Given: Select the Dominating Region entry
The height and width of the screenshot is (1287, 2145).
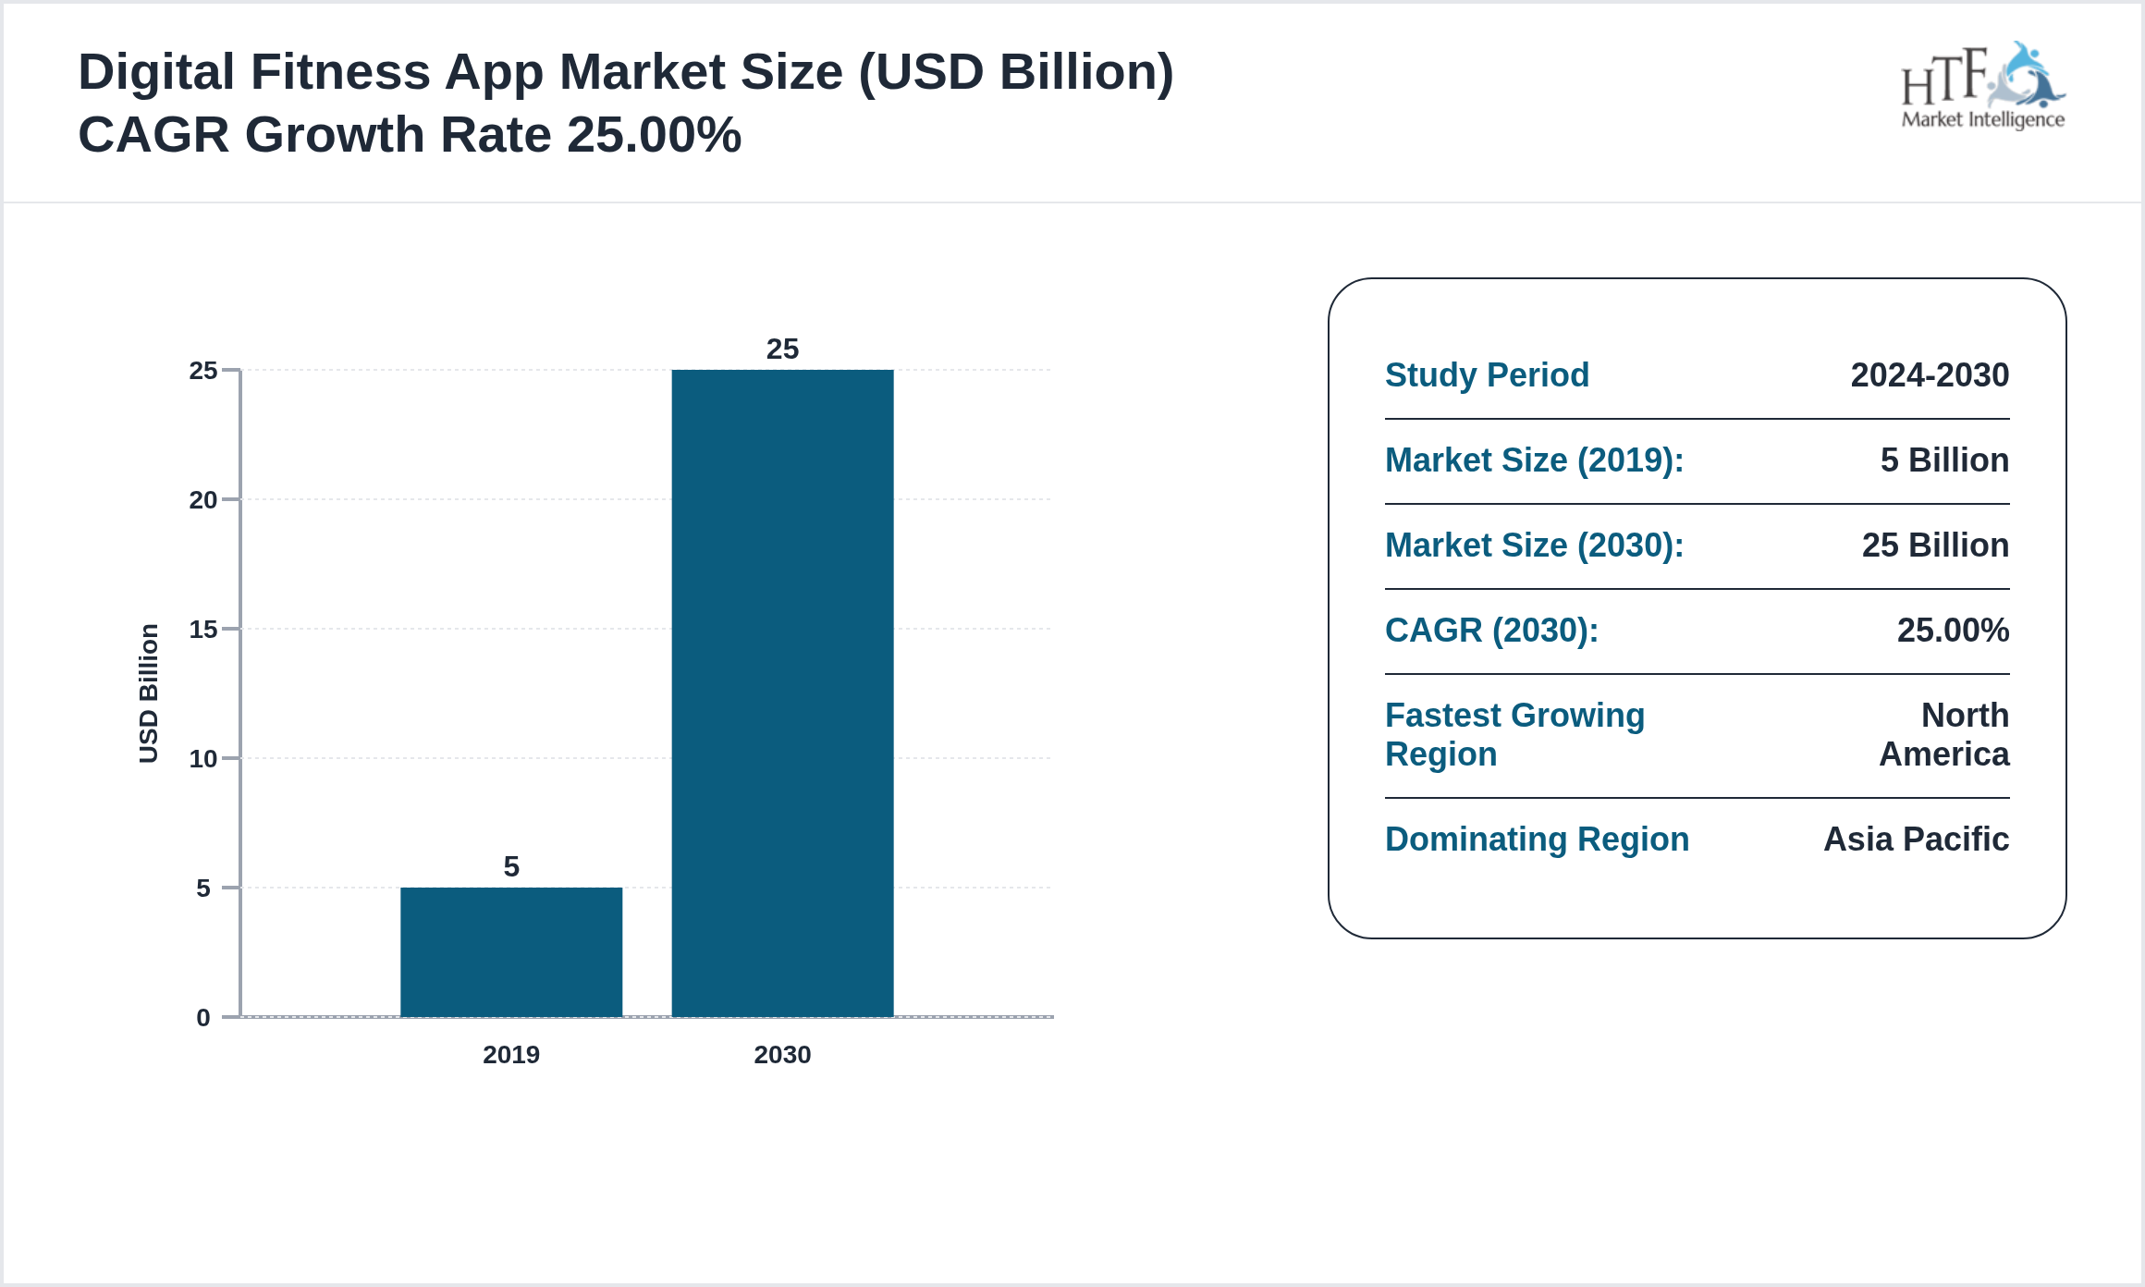Looking at the screenshot, I should 1537,840.
